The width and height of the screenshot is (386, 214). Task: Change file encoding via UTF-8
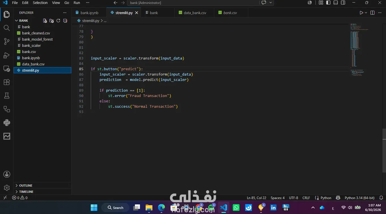[294, 198]
